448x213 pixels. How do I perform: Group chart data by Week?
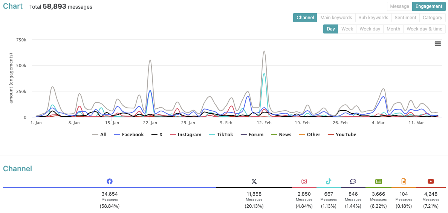[347, 29]
